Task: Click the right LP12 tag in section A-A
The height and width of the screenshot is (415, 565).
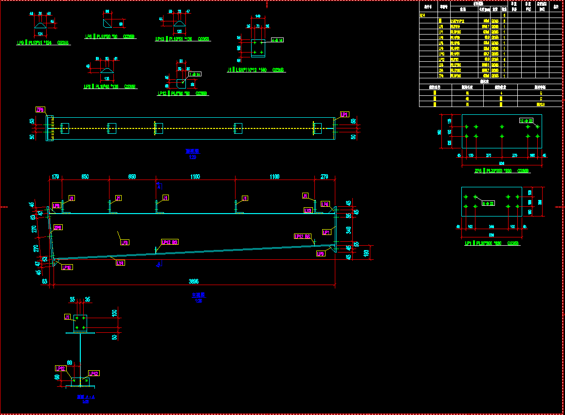Action: [94, 374]
